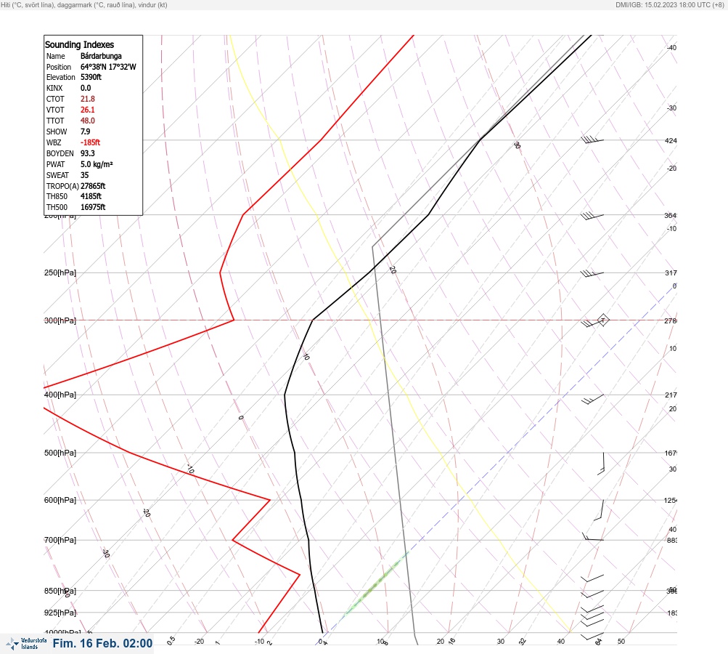
Task: Click the VTOT value '26.1'
Action: 88,110
